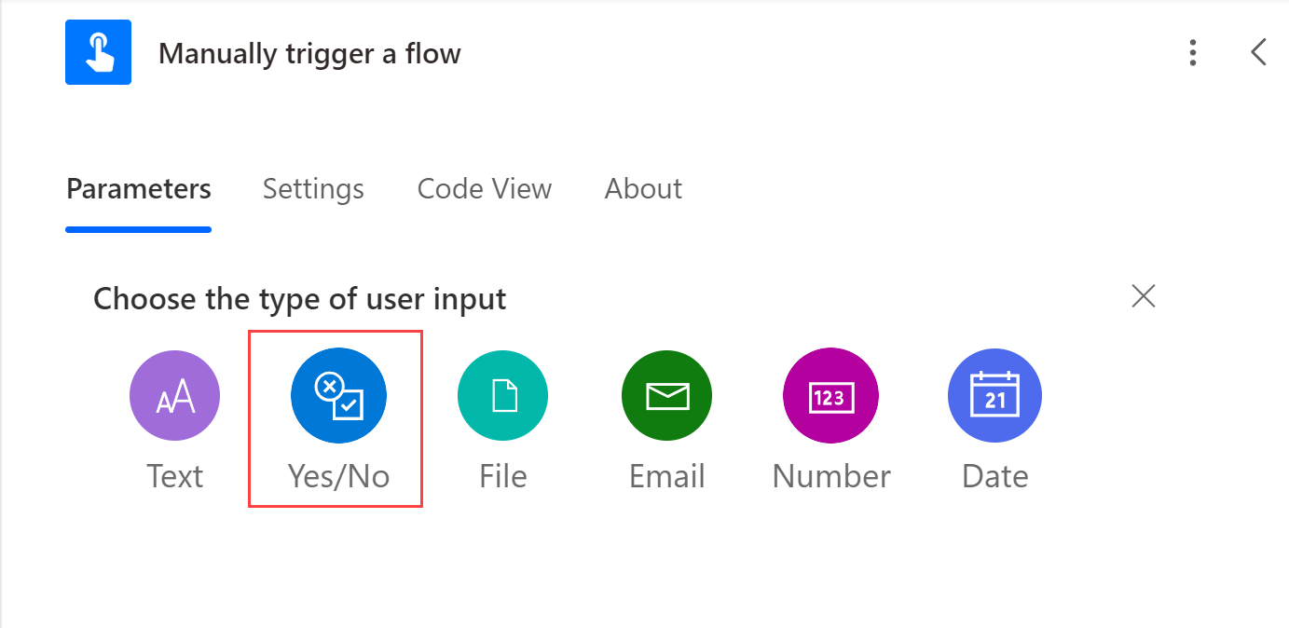Pick the File input type icon
The height and width of the screenshot is (628, 1289).
click(x=502, y=395)
